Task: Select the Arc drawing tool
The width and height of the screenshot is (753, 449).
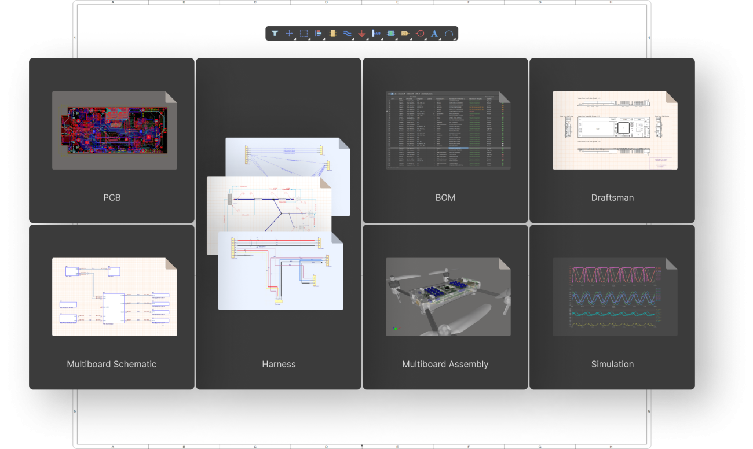Action: 448,34
